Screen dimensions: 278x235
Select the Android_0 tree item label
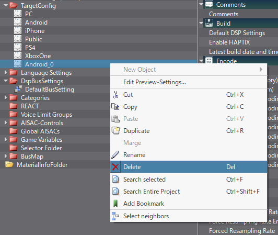click(x=39, y=64)
